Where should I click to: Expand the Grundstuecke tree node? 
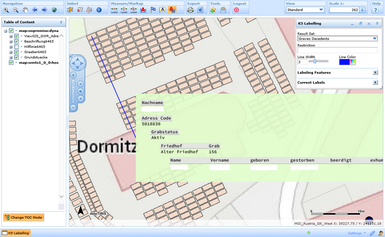tap(11, 58)
